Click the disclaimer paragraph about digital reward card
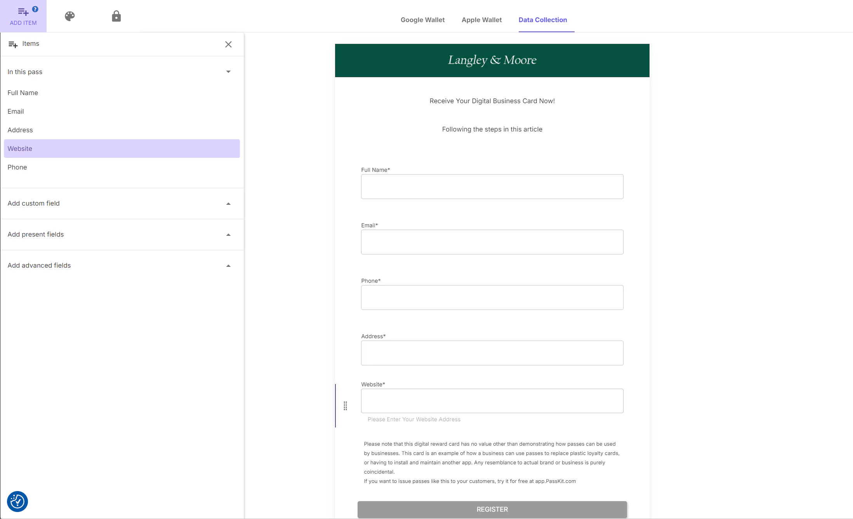853x519 pixels. (x=492, y=458)
